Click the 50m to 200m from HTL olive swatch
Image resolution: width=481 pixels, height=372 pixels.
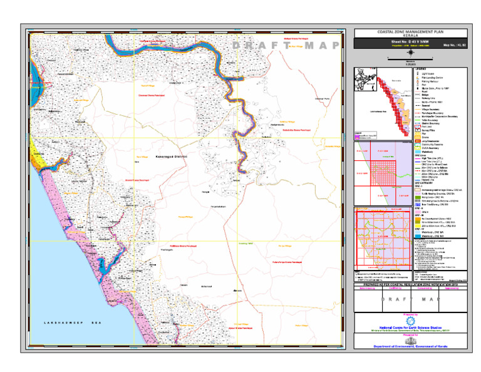[x=418, y=222]
